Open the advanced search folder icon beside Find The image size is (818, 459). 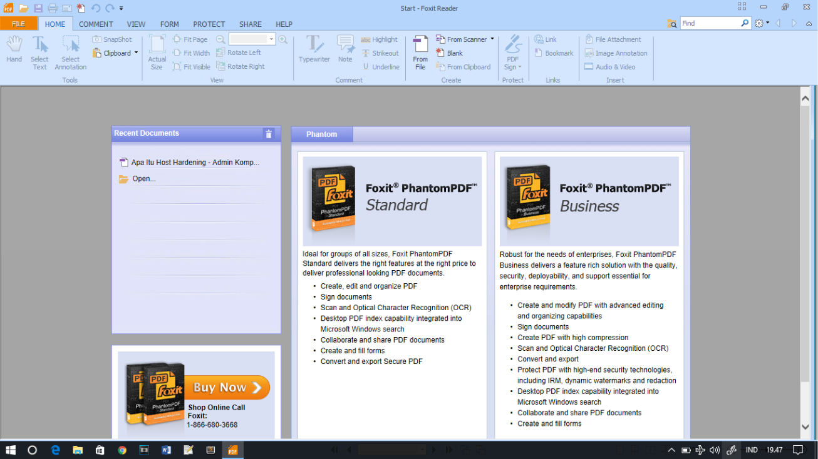[672, 23]
